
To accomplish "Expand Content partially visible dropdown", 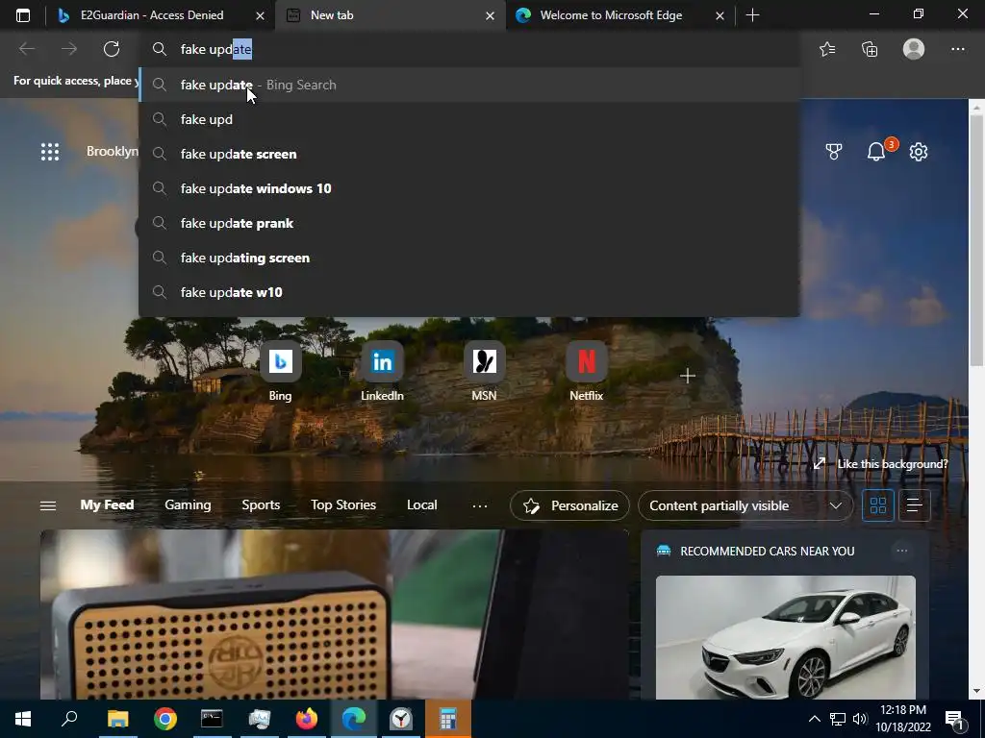I will point(745,505).
